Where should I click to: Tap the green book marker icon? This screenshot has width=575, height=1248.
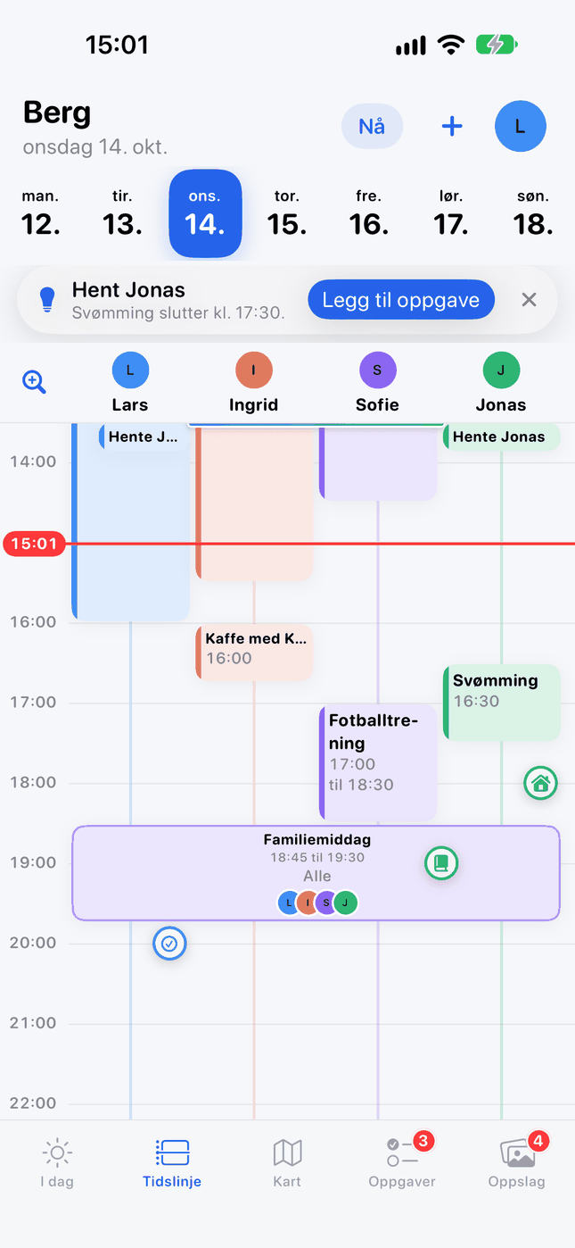point(440,862)
